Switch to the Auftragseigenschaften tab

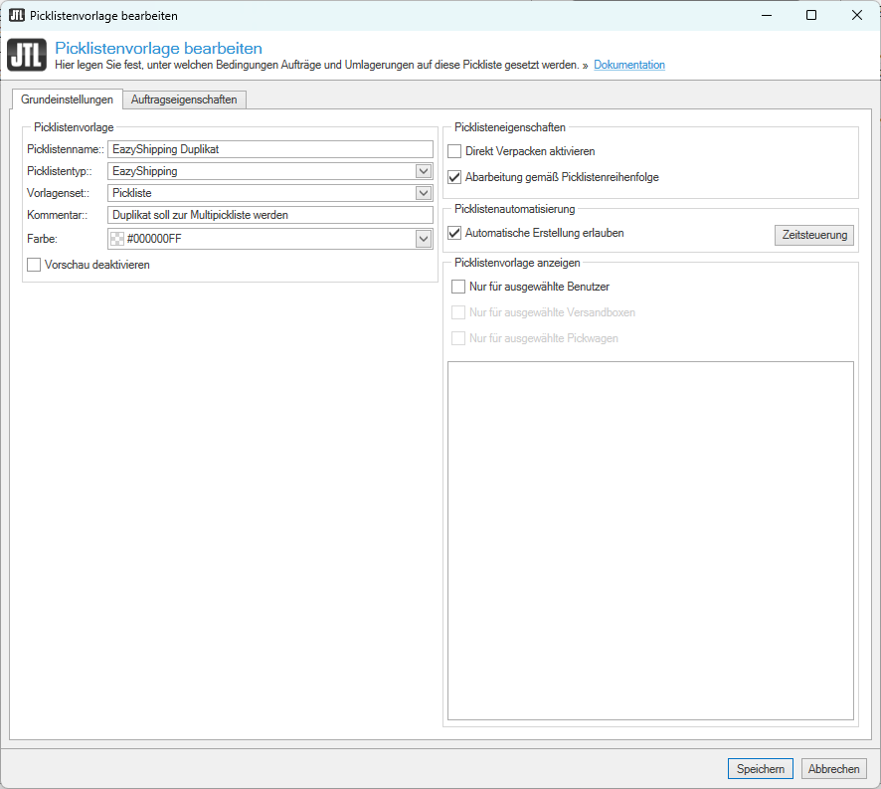click(x=184, y=99)
